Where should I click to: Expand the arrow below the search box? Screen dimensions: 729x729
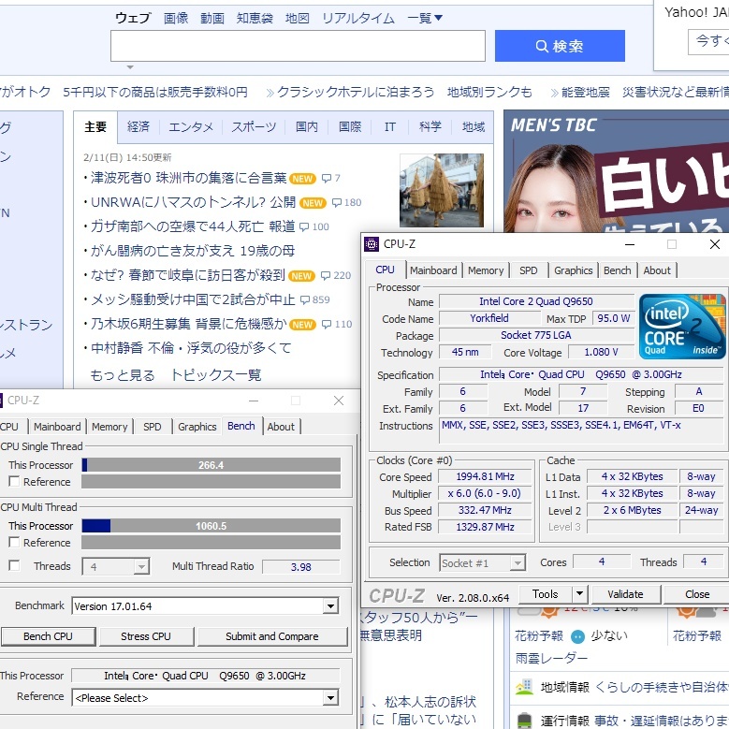[x=130, y=67]
